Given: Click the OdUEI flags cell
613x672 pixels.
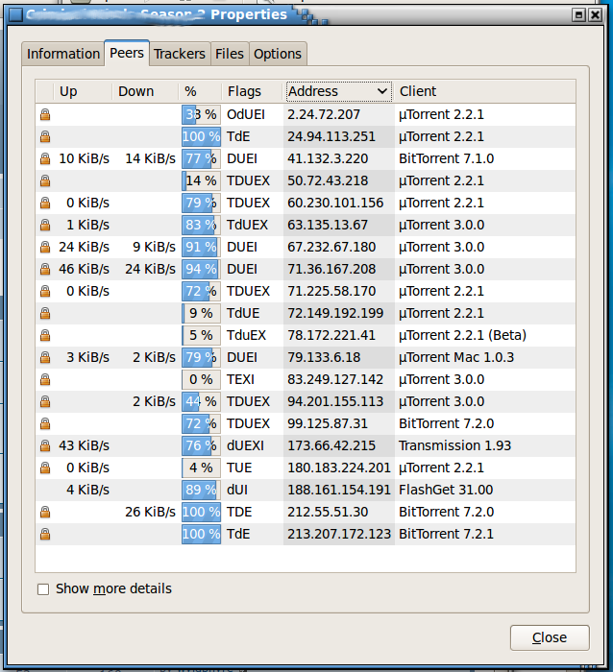Looking at the screenshot, I should tap(246, 114).
